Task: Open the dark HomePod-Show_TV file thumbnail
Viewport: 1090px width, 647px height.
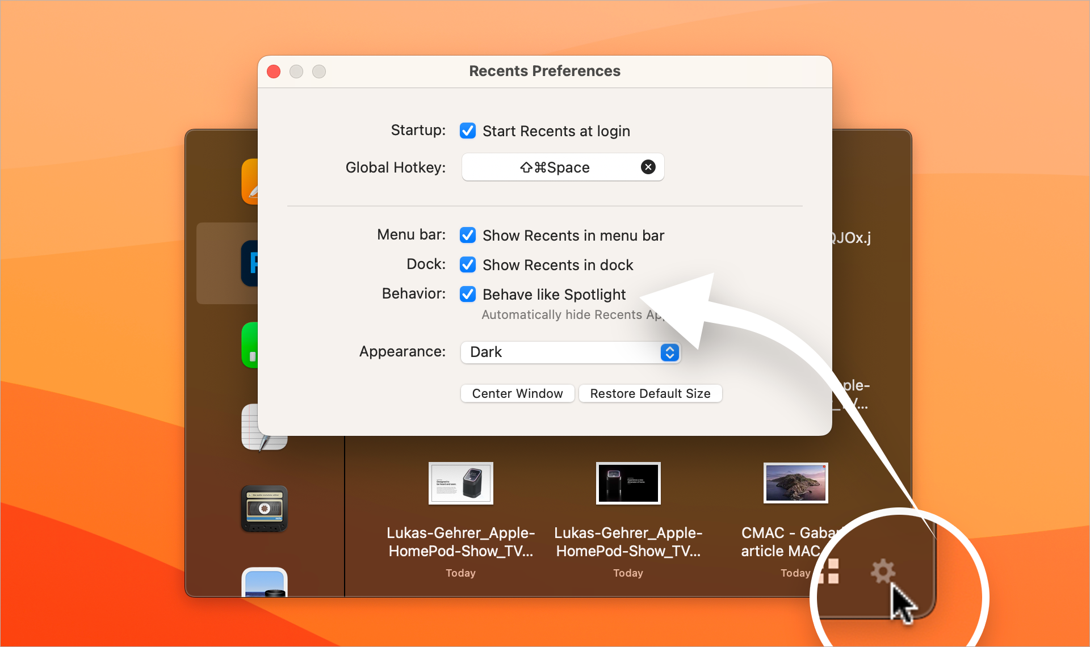Action: (628, 483)
